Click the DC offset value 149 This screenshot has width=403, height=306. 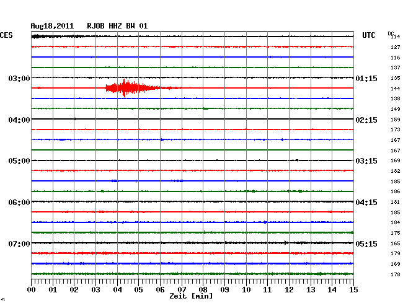coord(396,109)
